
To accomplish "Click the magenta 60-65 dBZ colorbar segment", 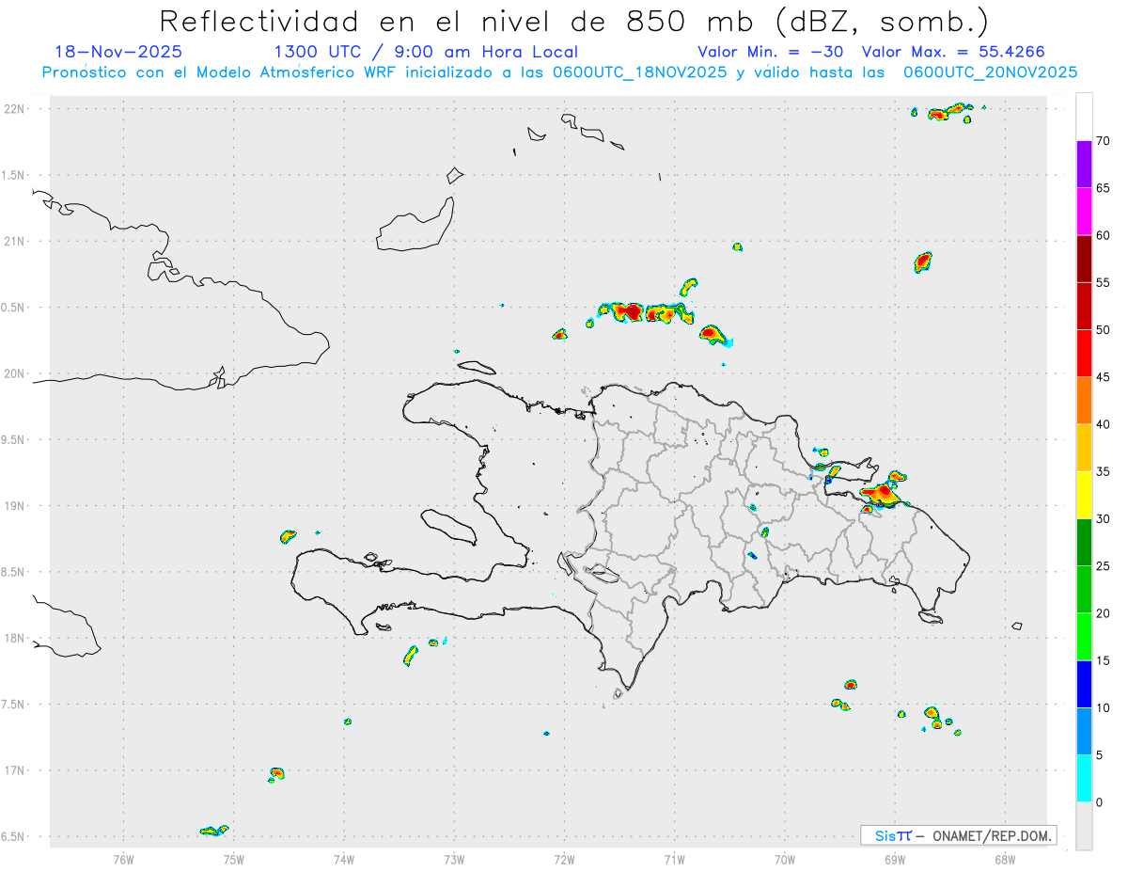I will tap(1084, 212).
